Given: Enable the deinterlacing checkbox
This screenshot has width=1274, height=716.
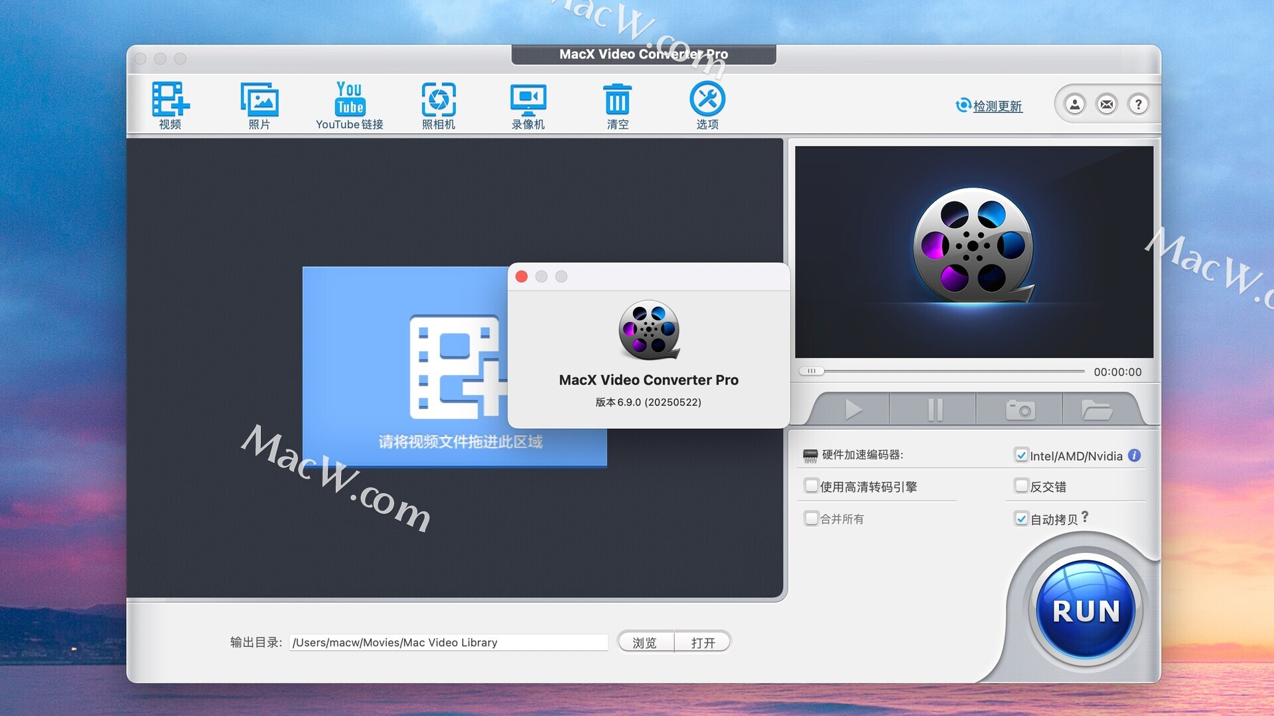Looking at the screenshot, I should click(1021, 486).
